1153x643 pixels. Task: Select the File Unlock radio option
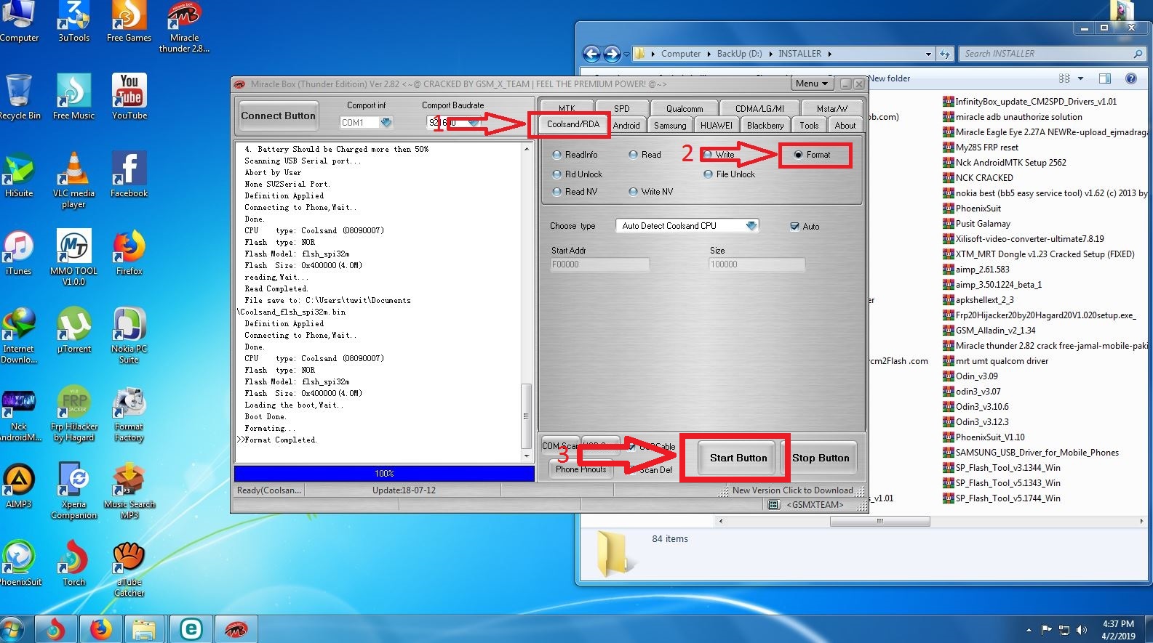pos(730,174)
